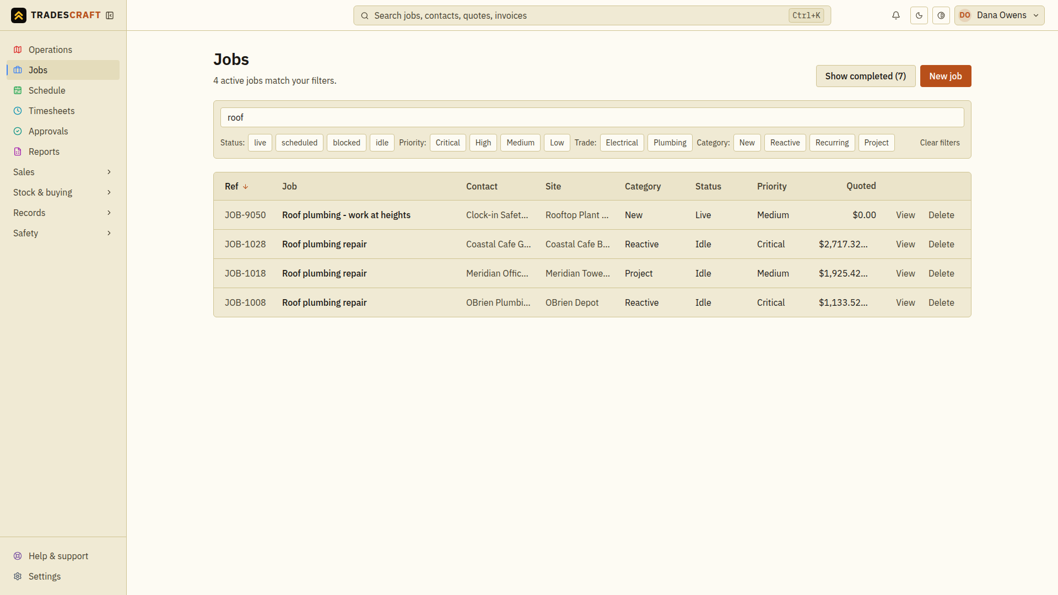Open Help & support
1058x595 pixels.
coord(63,556)
